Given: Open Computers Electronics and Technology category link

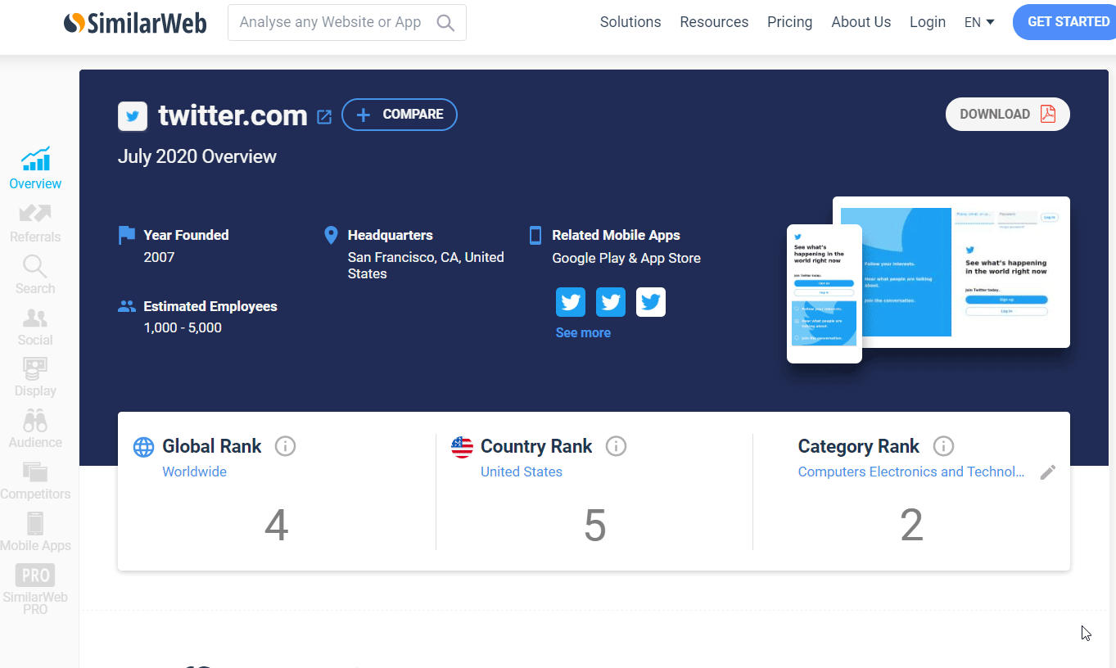Looking at the screenshot, I should tap(911, 472).
